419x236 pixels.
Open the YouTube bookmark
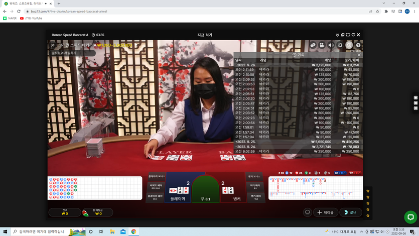[x=31, y=18]
